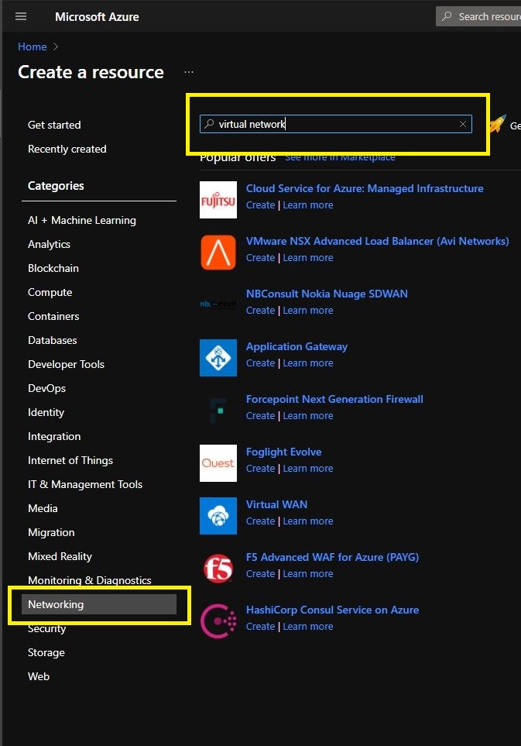Open Microsoft Azure portal title
Viewport: 521px width, 746px height.
pyautogui.click(x=97, y=16)
